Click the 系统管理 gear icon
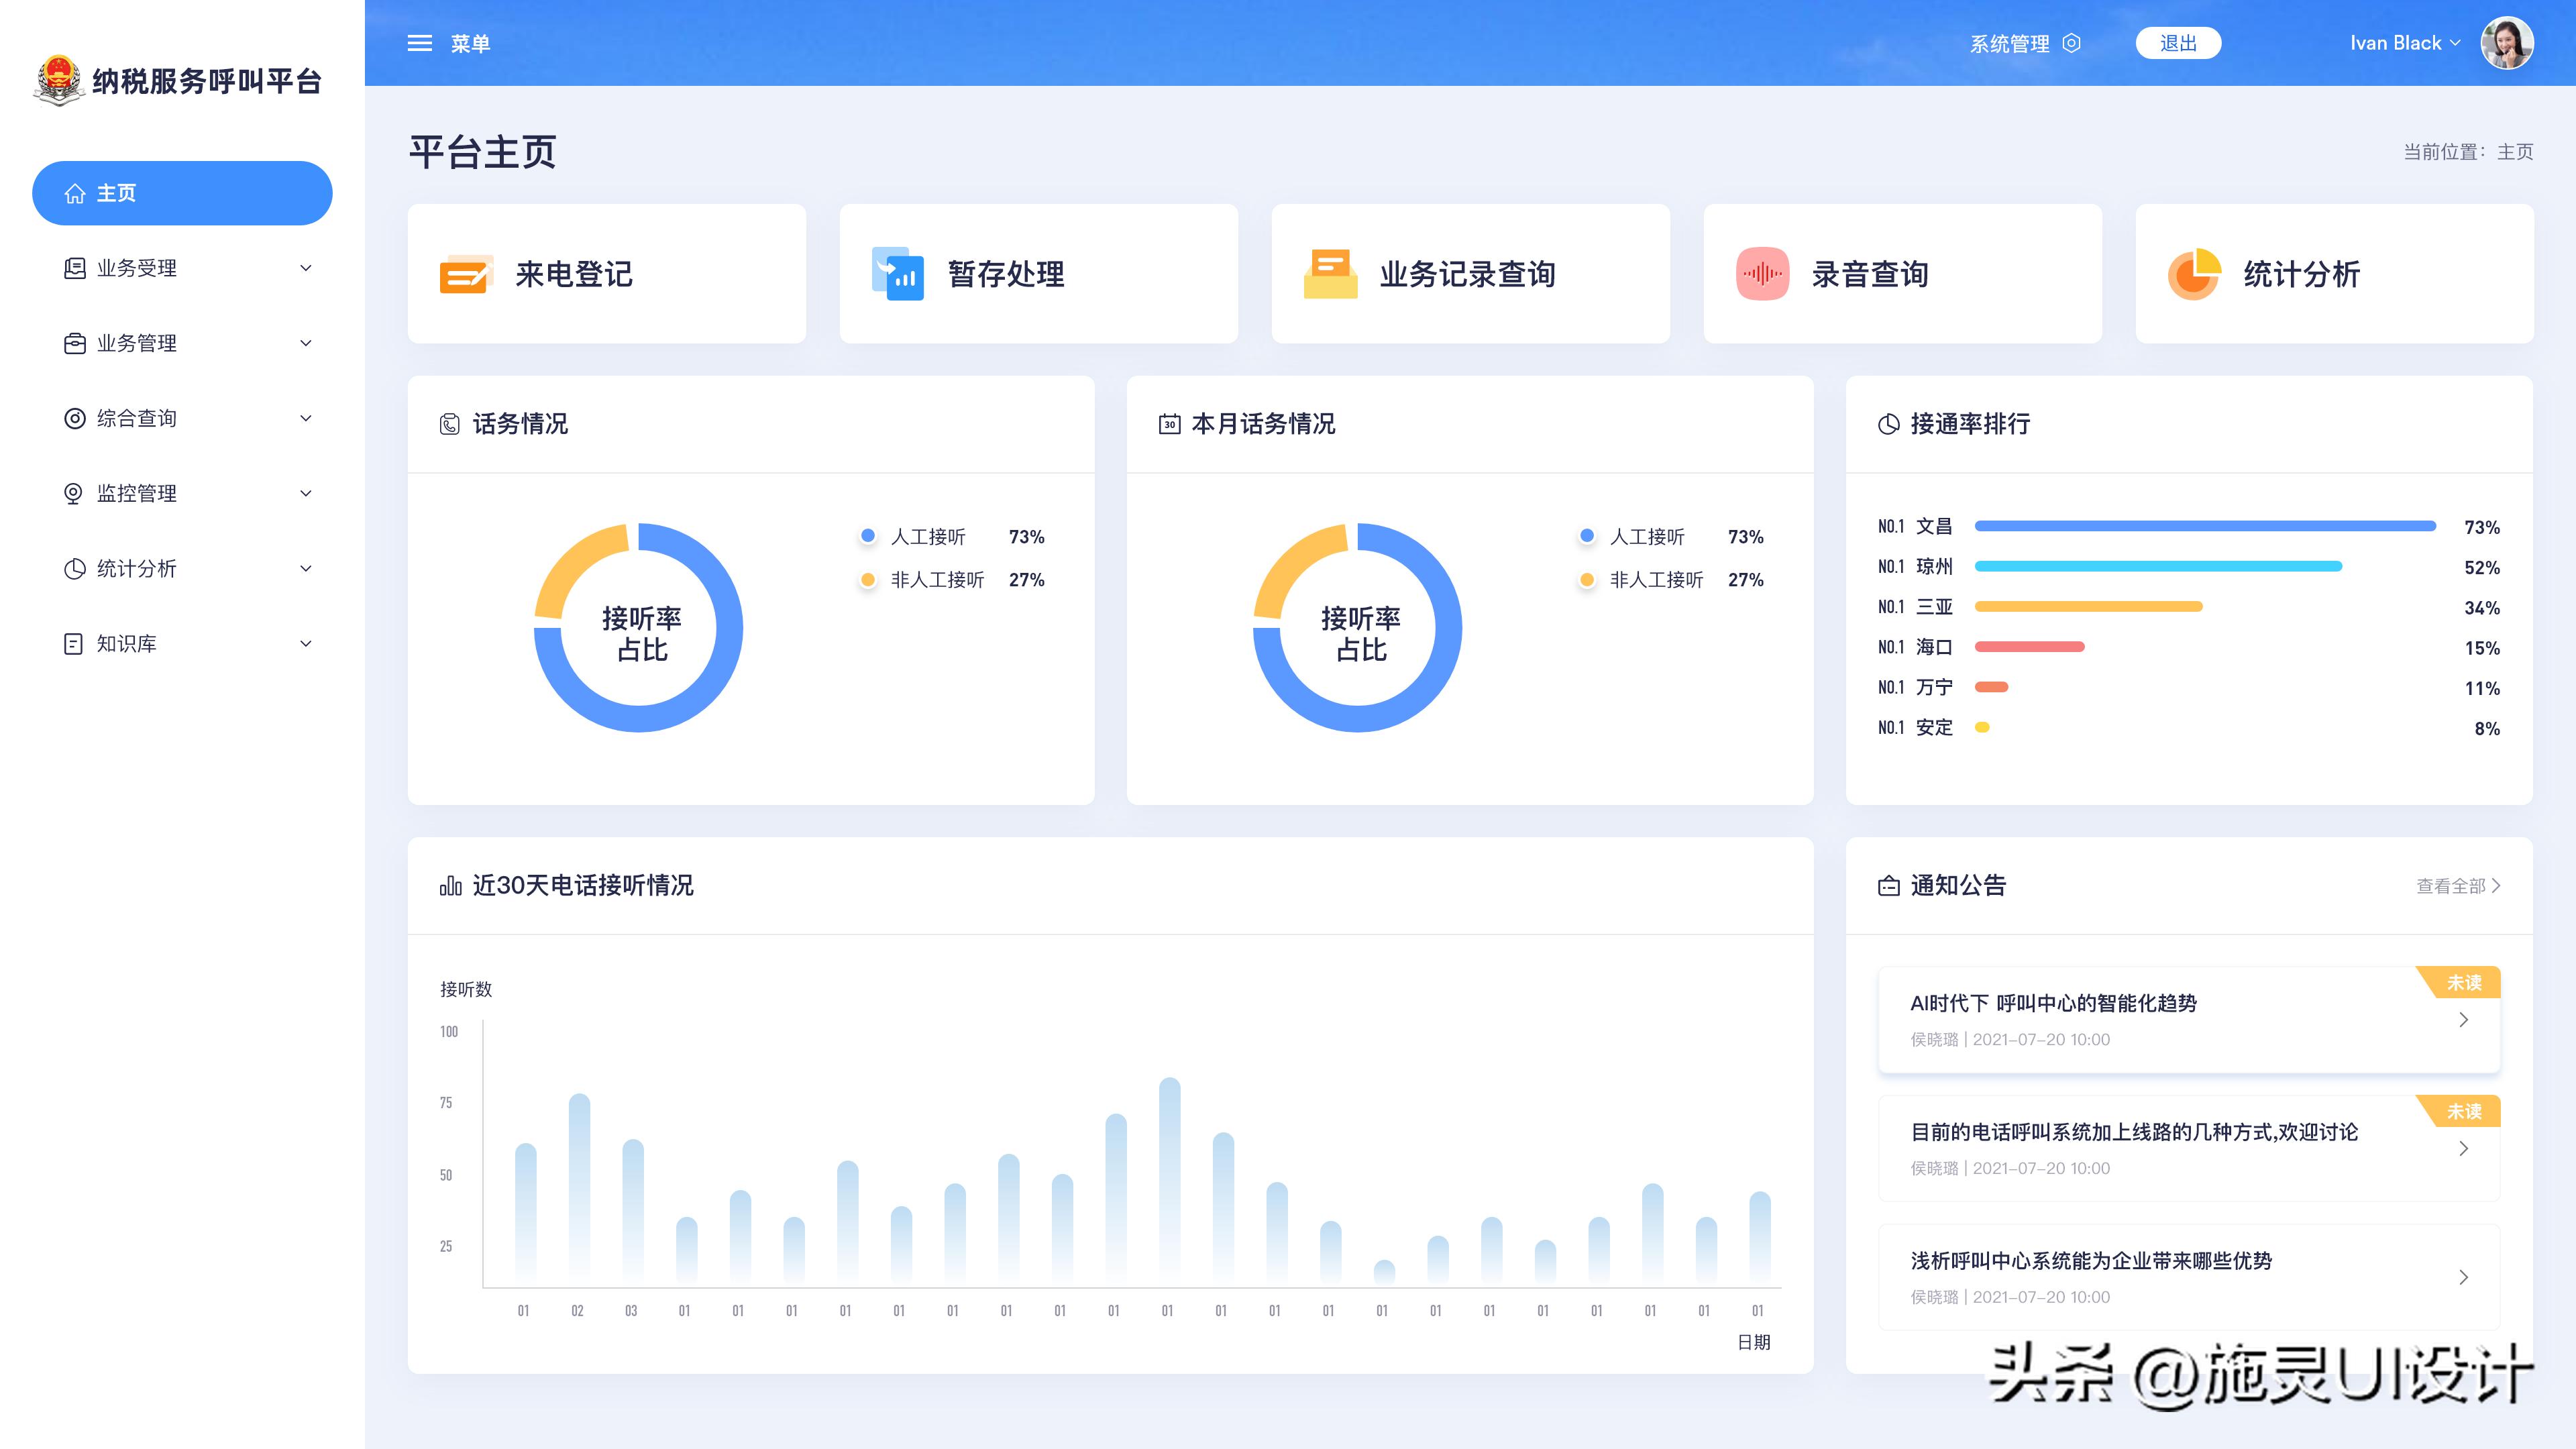Screen dimensions: 2576x1449 coord(2072,43)
